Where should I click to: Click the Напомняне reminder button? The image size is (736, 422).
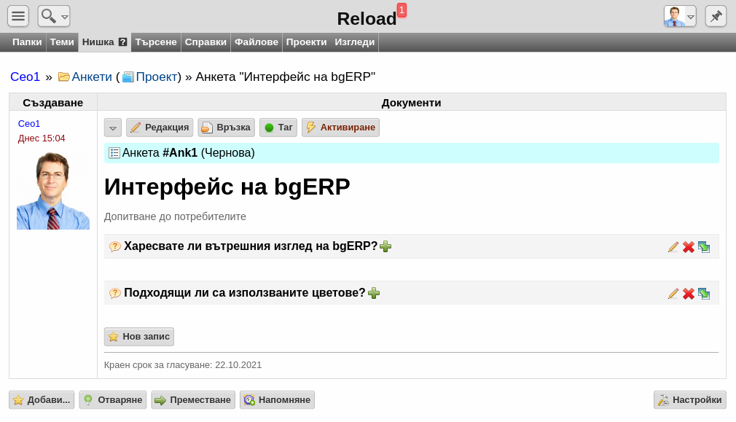tap(277, 400)
